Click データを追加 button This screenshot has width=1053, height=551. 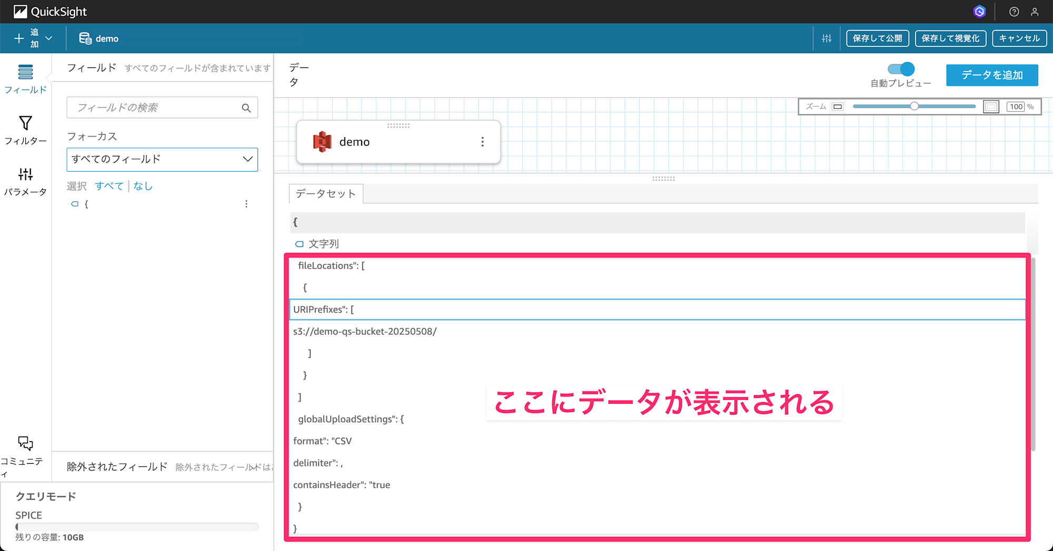992,75
